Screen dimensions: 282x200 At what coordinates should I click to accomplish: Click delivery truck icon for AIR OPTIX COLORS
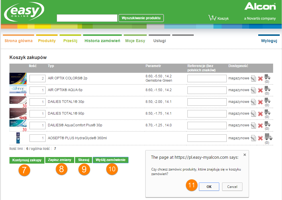pos(267,77)
